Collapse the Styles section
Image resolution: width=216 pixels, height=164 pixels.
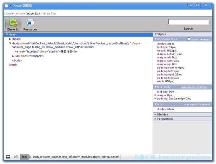(156, 34)
